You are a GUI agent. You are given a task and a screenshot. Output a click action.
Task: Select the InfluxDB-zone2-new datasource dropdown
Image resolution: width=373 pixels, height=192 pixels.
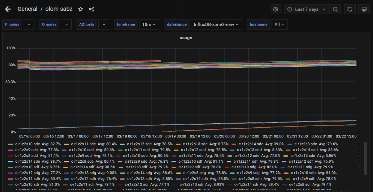click(x=216, y=24)
